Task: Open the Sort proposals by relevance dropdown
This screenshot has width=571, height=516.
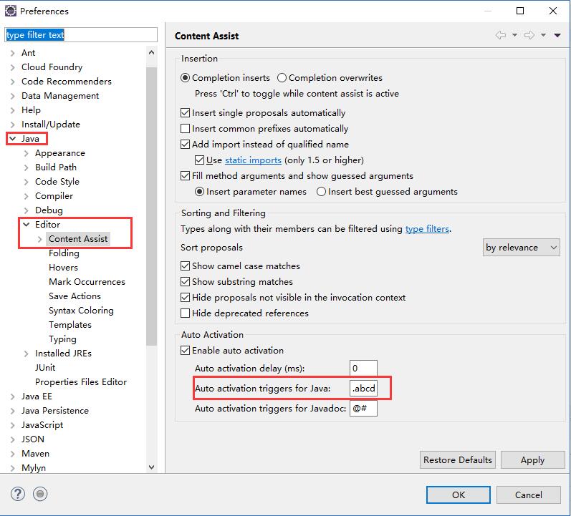Action: [x=522, y=248]
